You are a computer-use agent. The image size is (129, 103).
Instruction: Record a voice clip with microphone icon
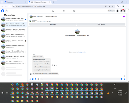coord(30,79)
